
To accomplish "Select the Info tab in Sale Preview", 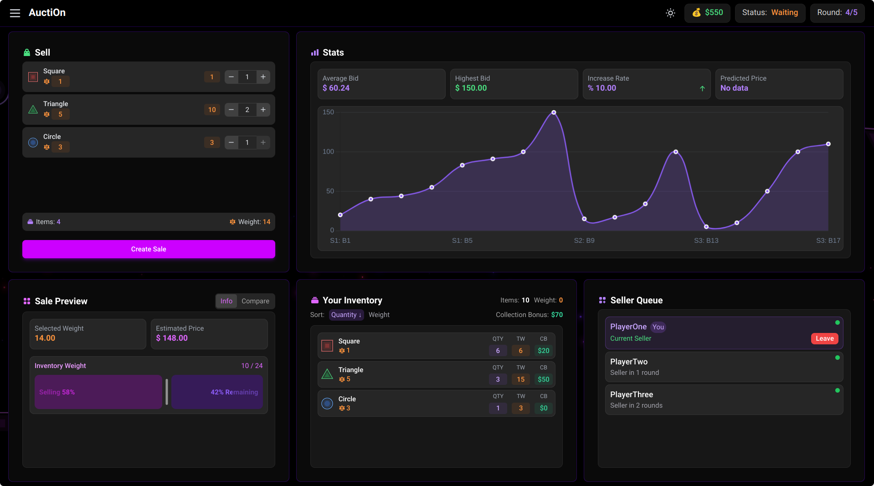I will 226,301.
